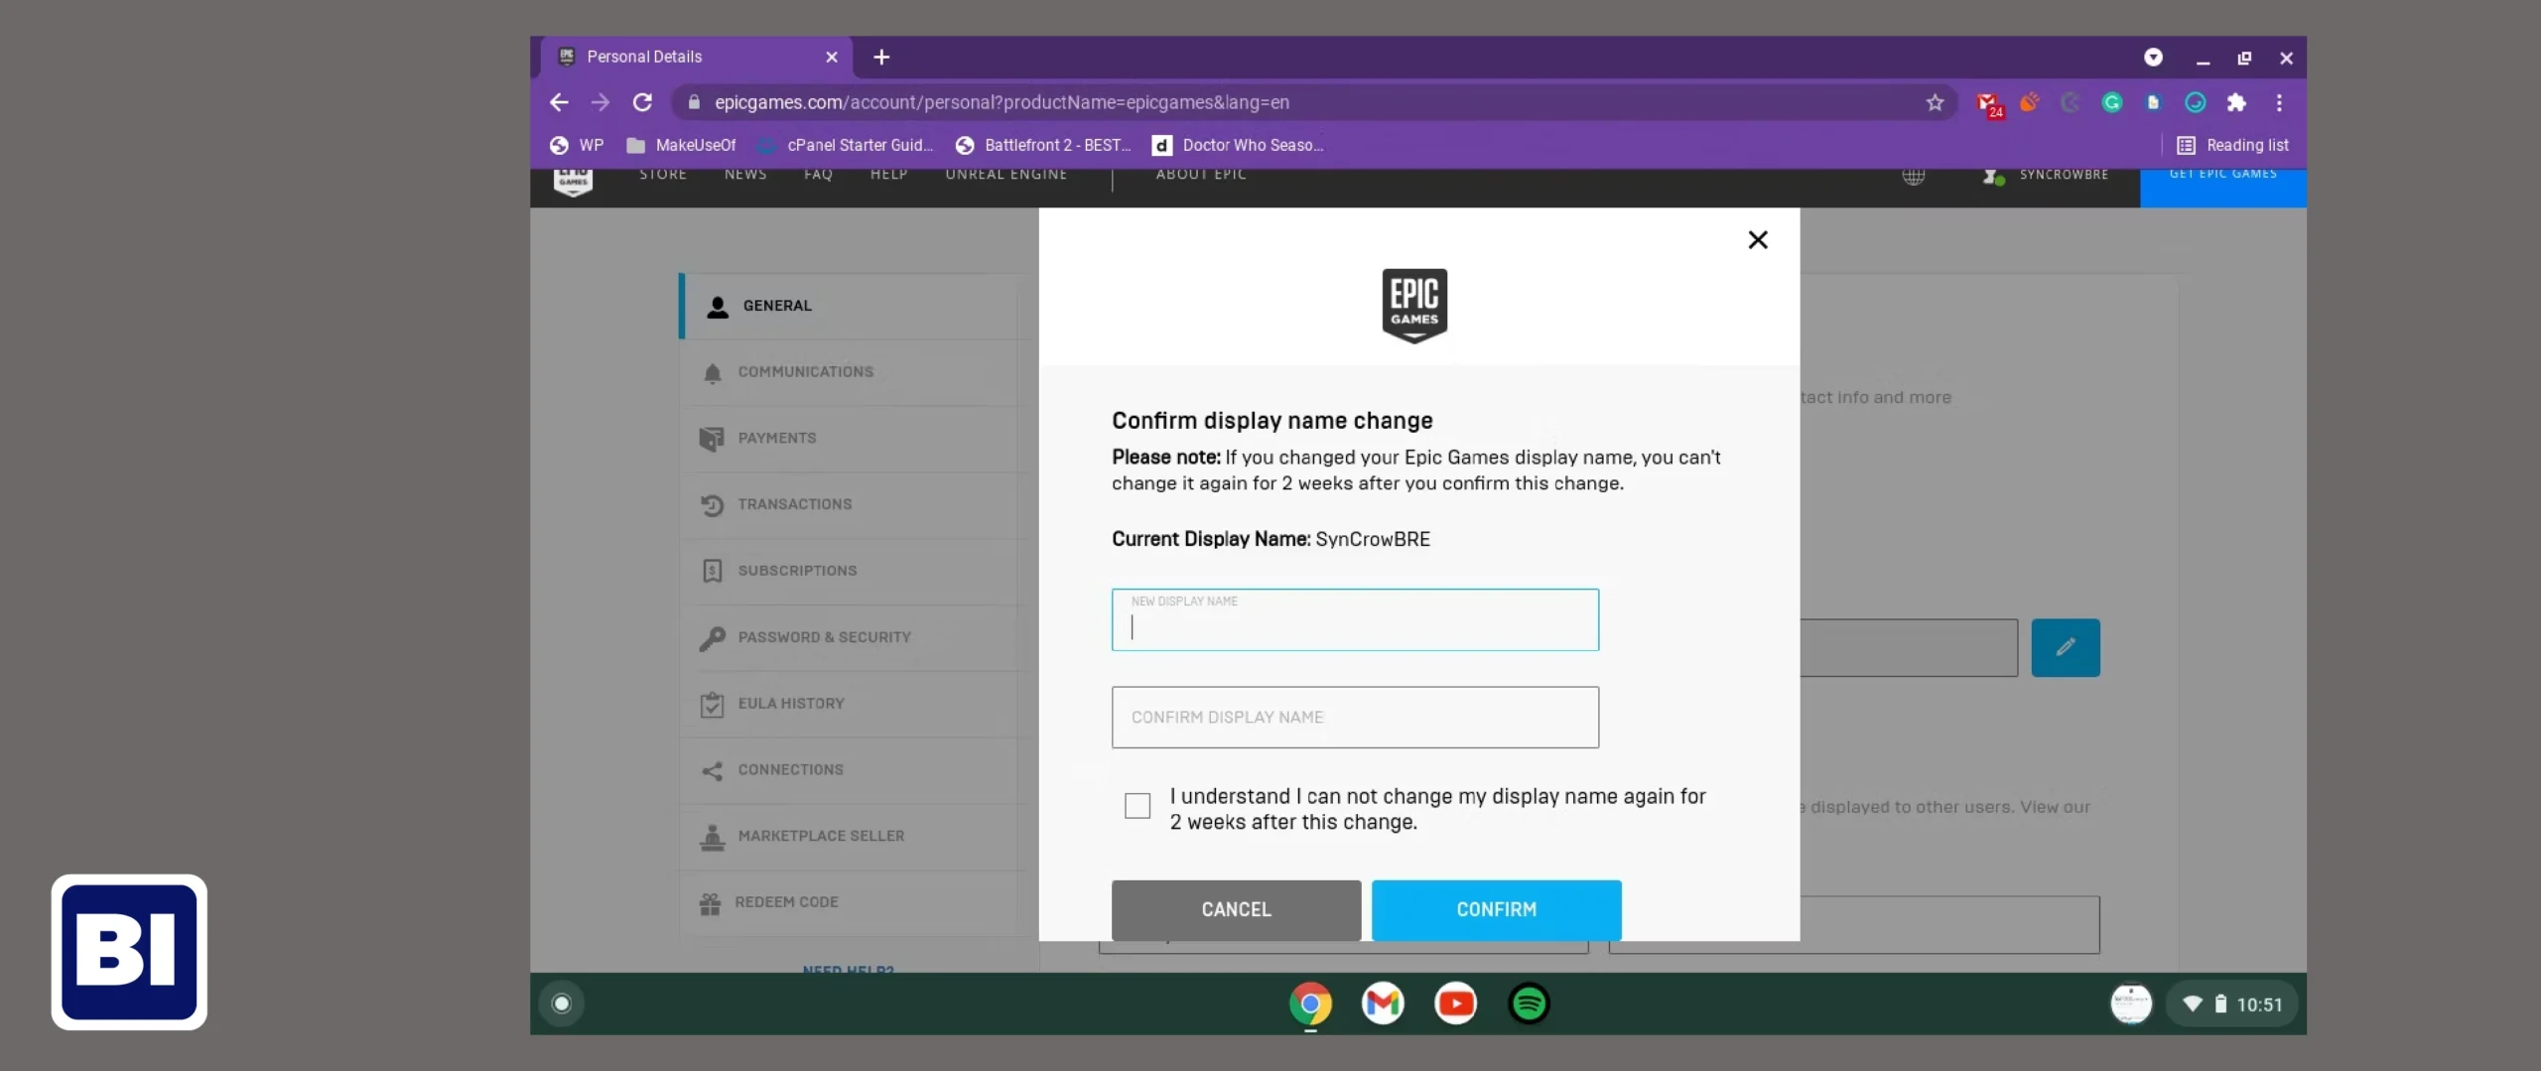Viewport: 2541px width, 1071px height.
Task: Open Chrome from the shelf
Action: click(1310, 1004)
